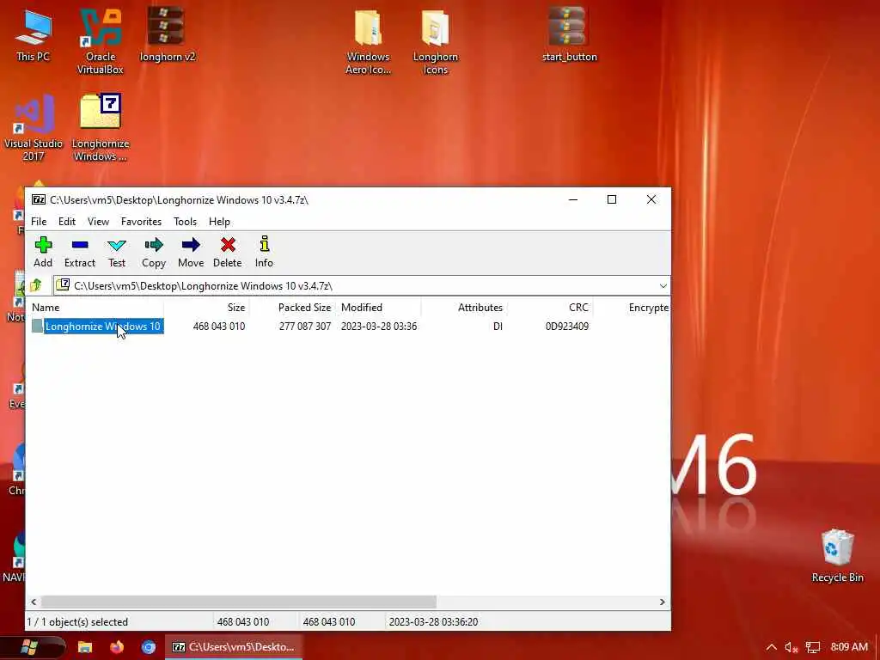Select longhorn v2 desktop archive
The width and height of the screenshot is (880, 660).
[168, 34]
